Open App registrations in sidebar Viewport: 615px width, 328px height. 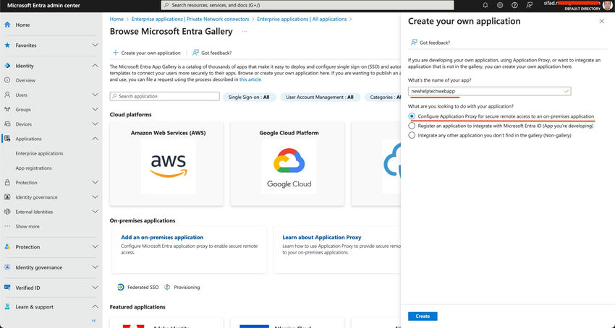click(34, 168)
